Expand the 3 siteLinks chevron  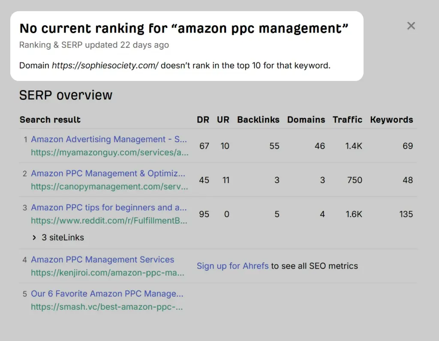pyautogui.click(x=34, y=238)
